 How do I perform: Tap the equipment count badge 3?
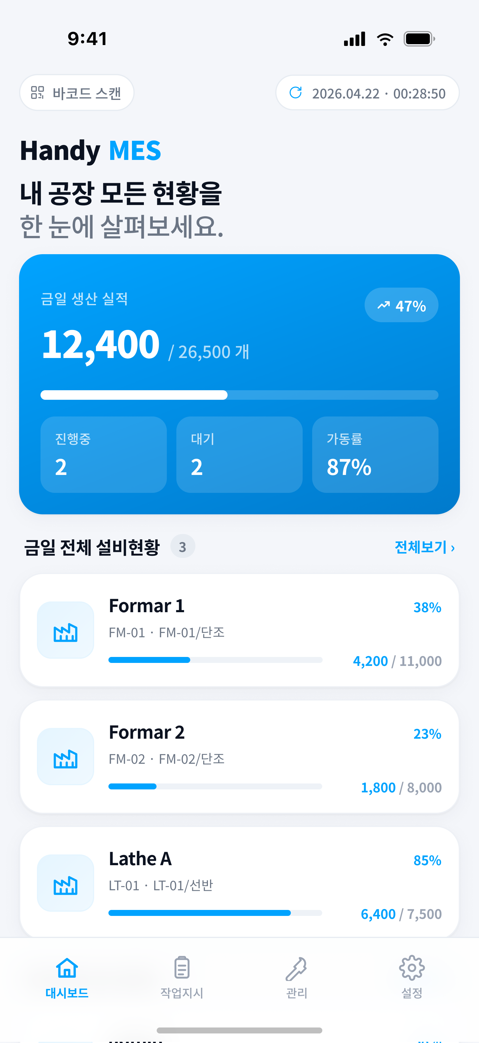(183, 547)
